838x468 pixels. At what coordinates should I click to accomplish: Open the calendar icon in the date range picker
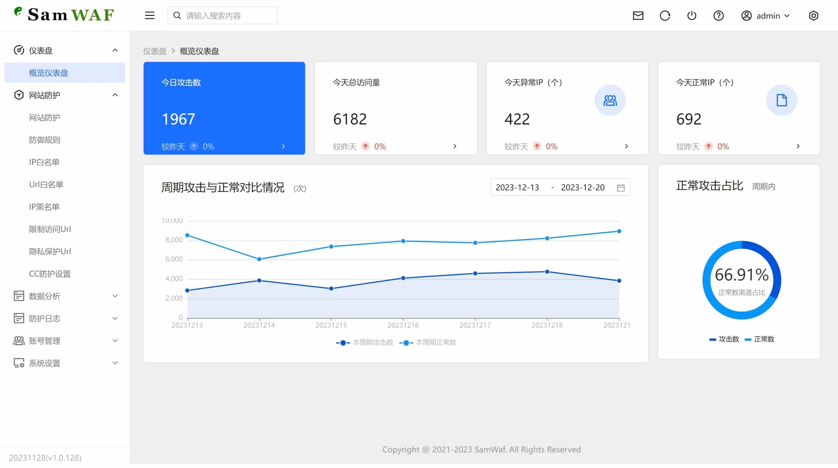(621, 187)
